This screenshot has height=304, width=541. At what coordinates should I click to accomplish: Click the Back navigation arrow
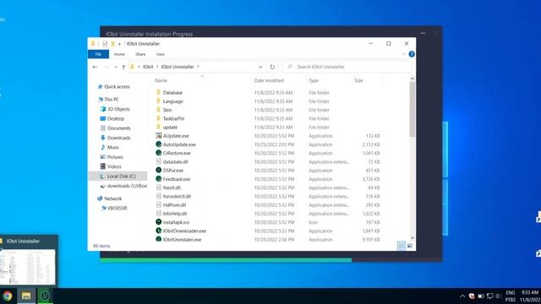96,67
